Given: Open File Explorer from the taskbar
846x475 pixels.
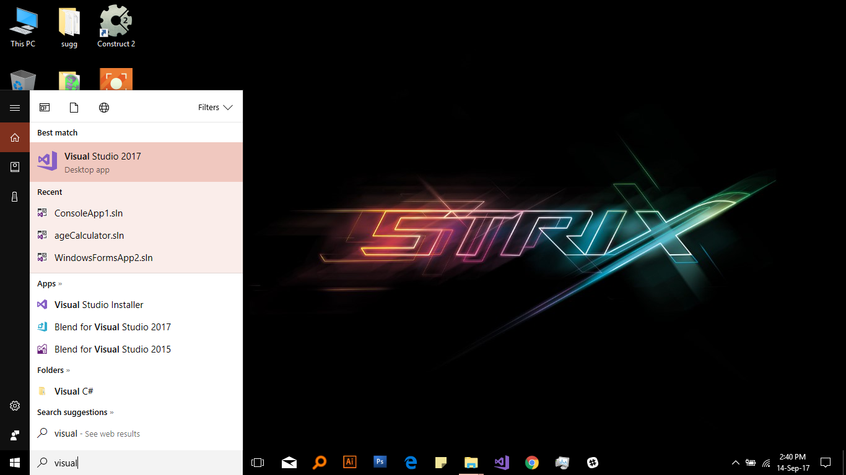Looking at the screenshot, I should pyautogui.click(x=471, y=463).
